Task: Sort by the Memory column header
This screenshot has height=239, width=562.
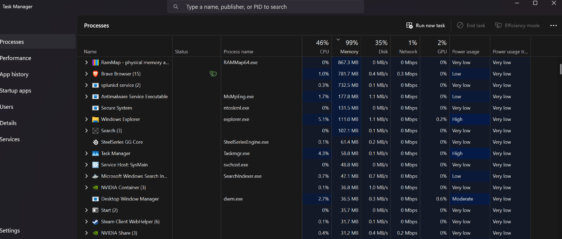Action: point(346,46)
